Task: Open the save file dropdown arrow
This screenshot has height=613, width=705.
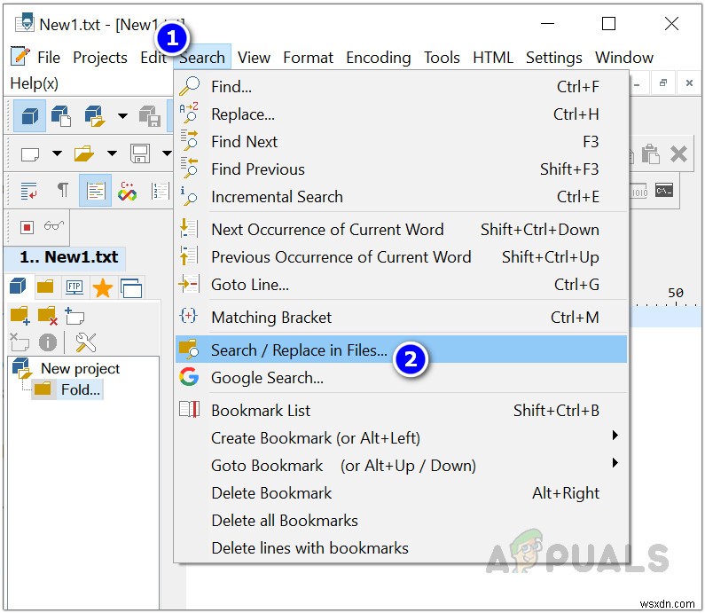Action: [167, 153]
